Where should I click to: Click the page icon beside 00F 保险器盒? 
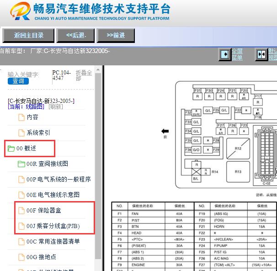21,211
